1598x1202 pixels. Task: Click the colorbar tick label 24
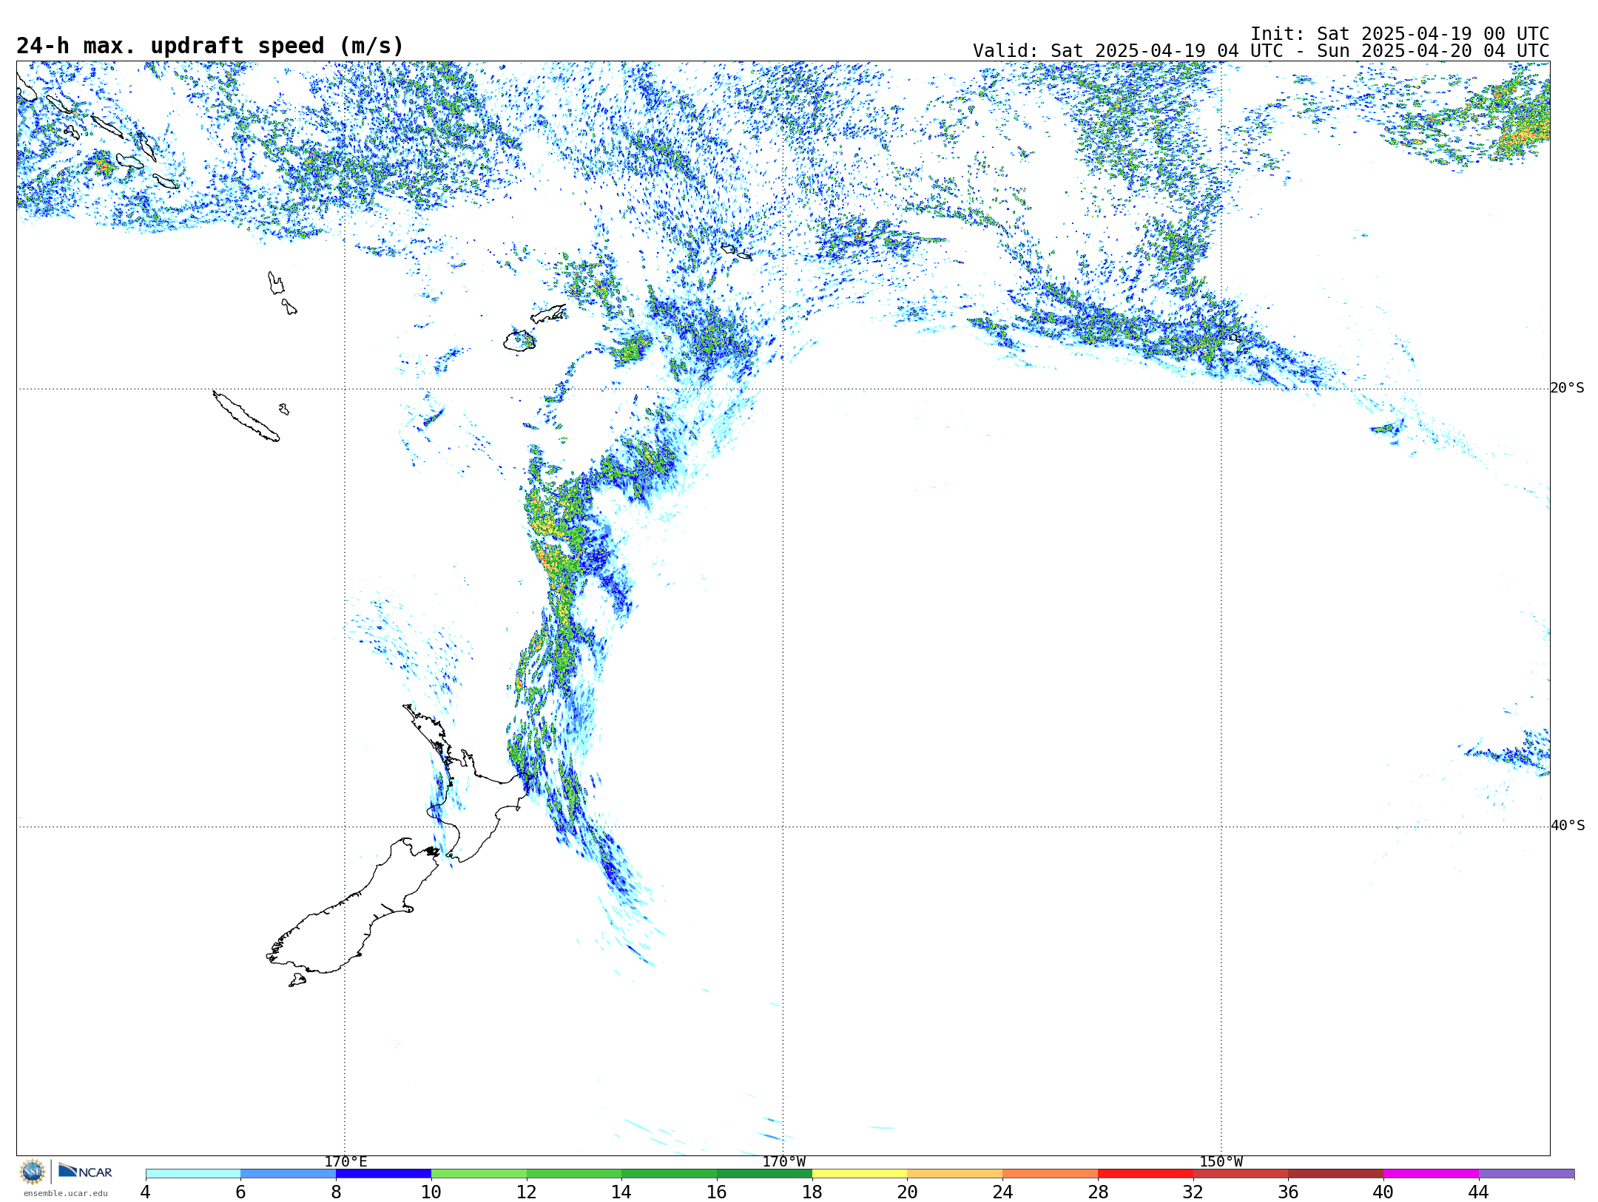1002,1192
